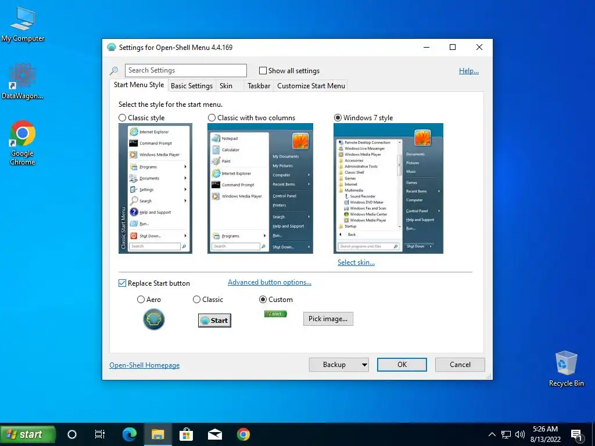The image size is (595, 446).
Task: Click the search magnifier icon in settings
Action: tap(114, 70)
